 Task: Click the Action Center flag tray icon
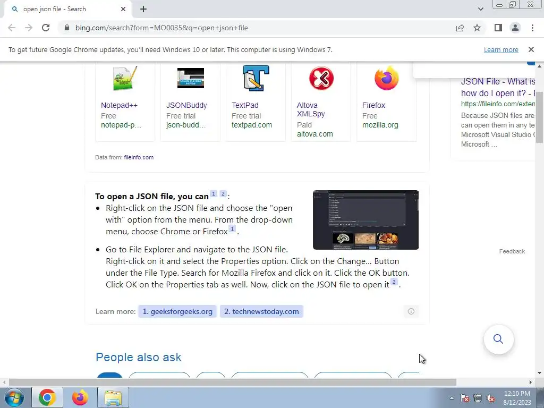[465, 398]
